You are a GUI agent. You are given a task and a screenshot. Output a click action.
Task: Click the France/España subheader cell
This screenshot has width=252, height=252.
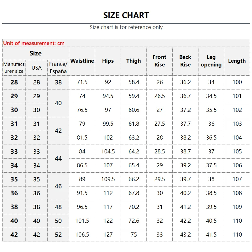(58, 67)
